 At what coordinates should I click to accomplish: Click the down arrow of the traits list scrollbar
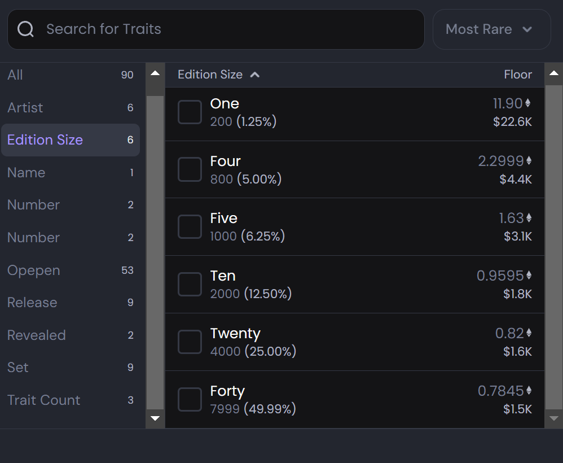pos(553,418)
